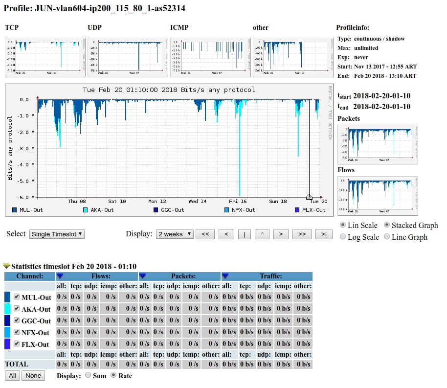Open the 2 weeks display range dropdown
This screenshot has height=388, width=447.
[175, 234]
